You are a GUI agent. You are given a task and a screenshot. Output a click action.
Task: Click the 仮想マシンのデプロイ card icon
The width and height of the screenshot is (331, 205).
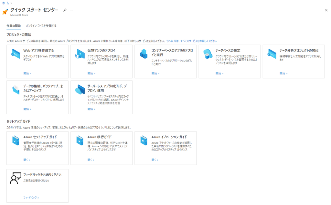tap(80, 54)
